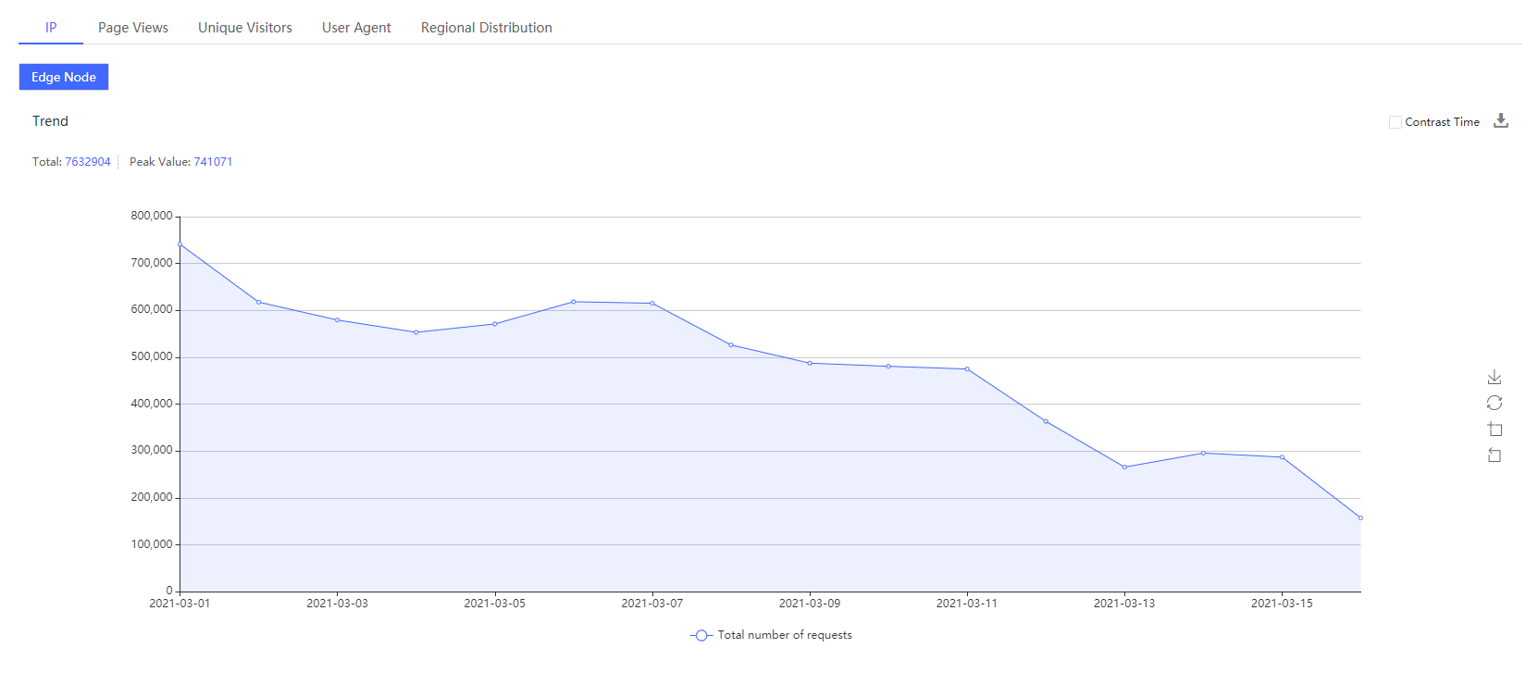Go to the Regional Distribution tab

(x=486, y=28)
